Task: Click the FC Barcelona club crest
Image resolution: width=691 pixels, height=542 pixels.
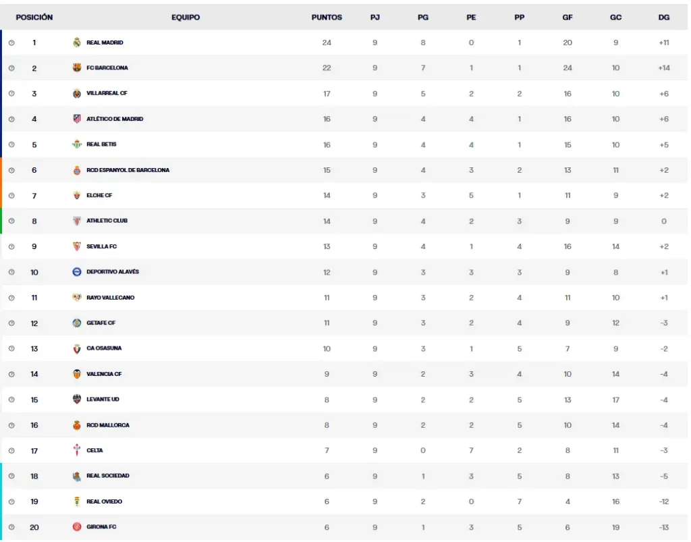Action: (76, 67)
